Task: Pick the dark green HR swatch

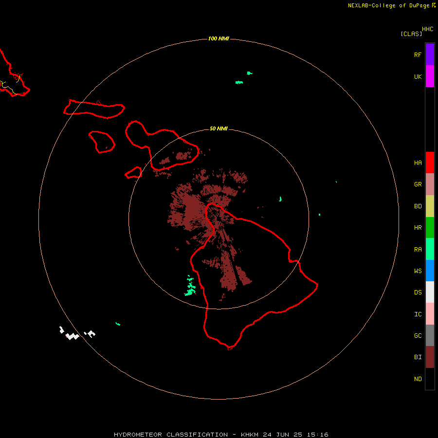Action: click(430, 228)
